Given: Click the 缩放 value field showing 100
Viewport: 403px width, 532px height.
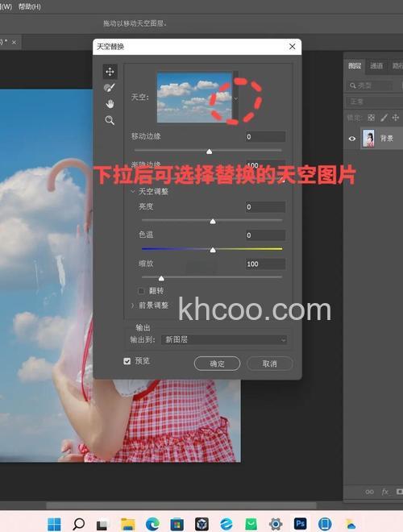Looking at the screenshot, I should (x=265, y=264).
